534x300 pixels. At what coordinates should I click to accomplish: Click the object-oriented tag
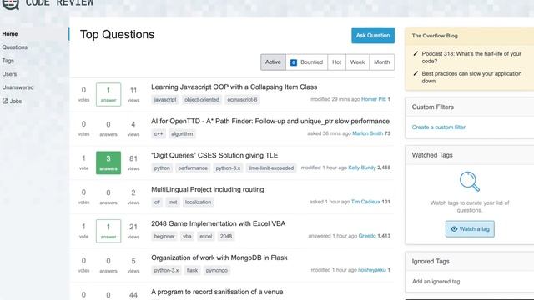(202, 100)
